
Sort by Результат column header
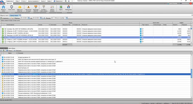pyautogui.click(x=110, y=25)
